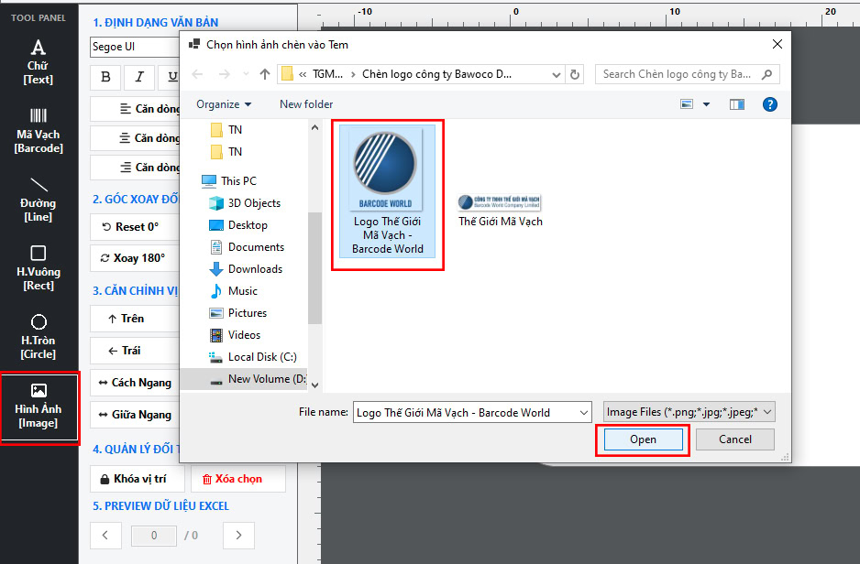Viewport: 860px width, 564px height.
Task: Click Reset 0° rotation button
Action: pos(135,227)
